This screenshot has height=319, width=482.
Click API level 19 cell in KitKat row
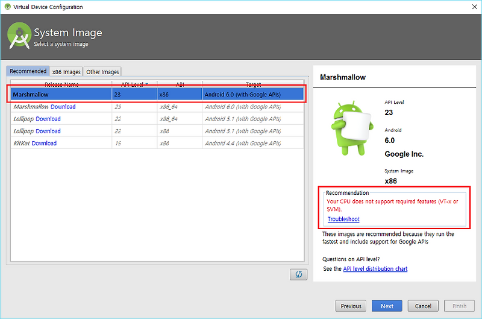(134, 143)
